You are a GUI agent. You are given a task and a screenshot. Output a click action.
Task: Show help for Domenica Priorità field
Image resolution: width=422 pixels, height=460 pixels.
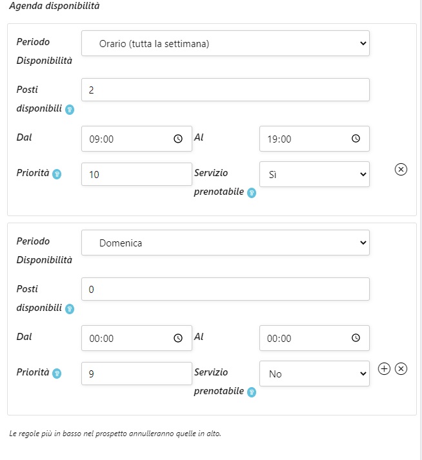[57, 374]
